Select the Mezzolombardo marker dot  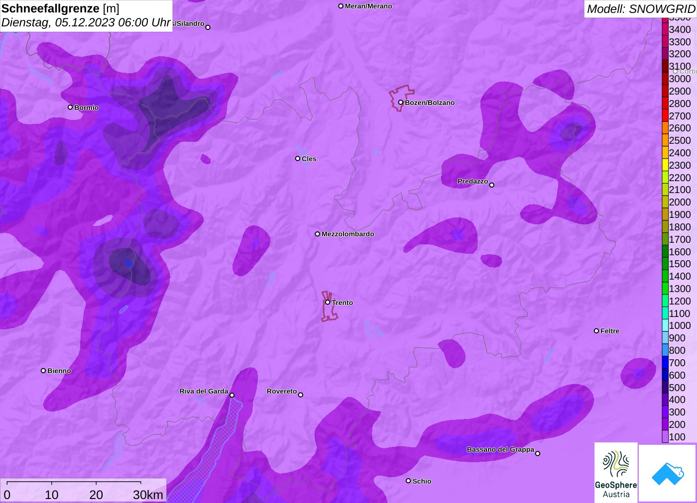[x=318, y=234]
